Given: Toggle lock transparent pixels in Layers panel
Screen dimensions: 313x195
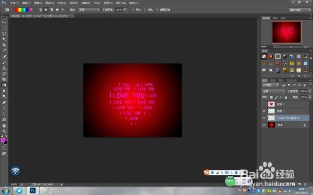Looking at the screenshot, I should click(271, 97).
